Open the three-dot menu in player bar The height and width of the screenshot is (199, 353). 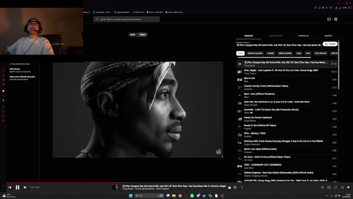pyautogui.click(x=242, y=187)
